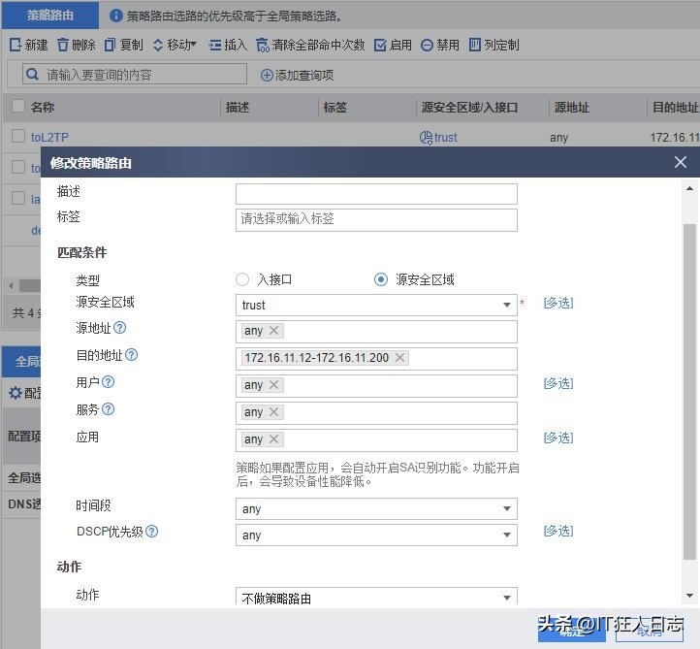Open the toL2TP policy link
The height and width of the screenshot is (649, 700).
[49, 137]
